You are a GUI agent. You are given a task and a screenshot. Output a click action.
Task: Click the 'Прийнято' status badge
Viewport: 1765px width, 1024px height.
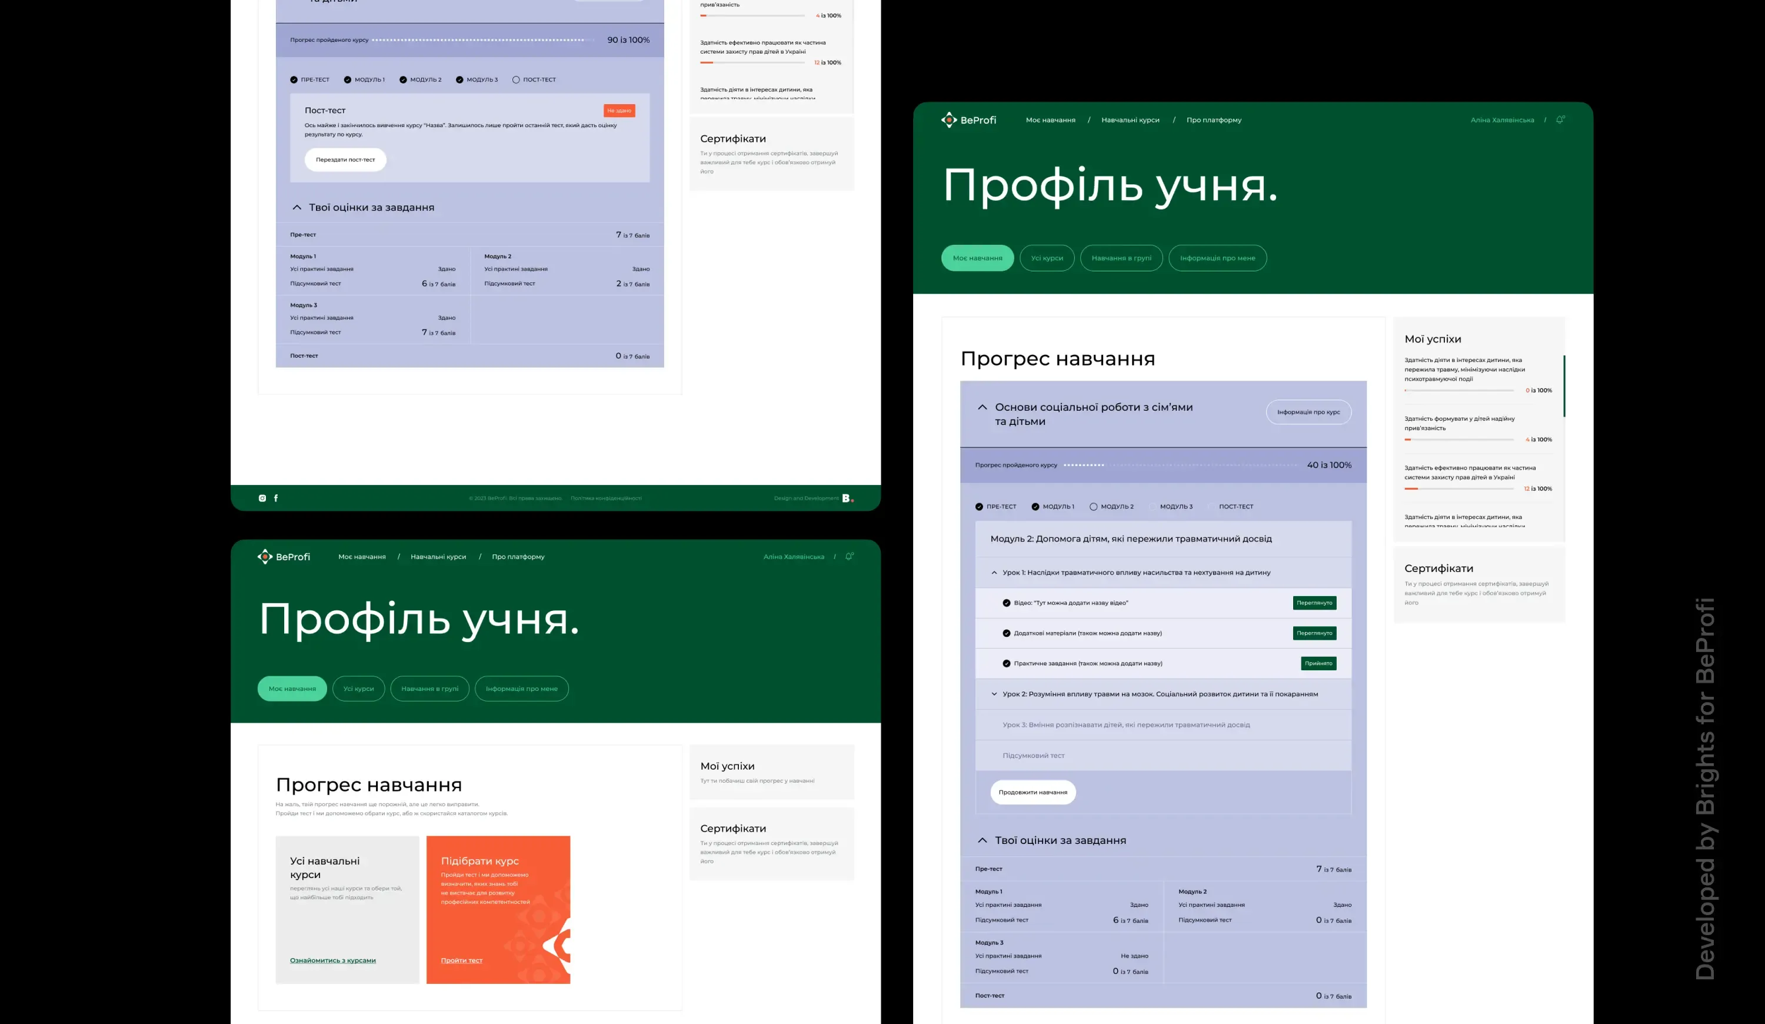tap(1318, 663)
